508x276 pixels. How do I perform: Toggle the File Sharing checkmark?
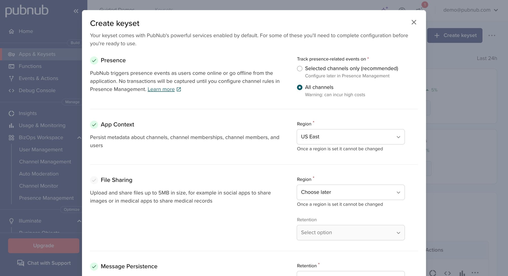click(94, 180)
